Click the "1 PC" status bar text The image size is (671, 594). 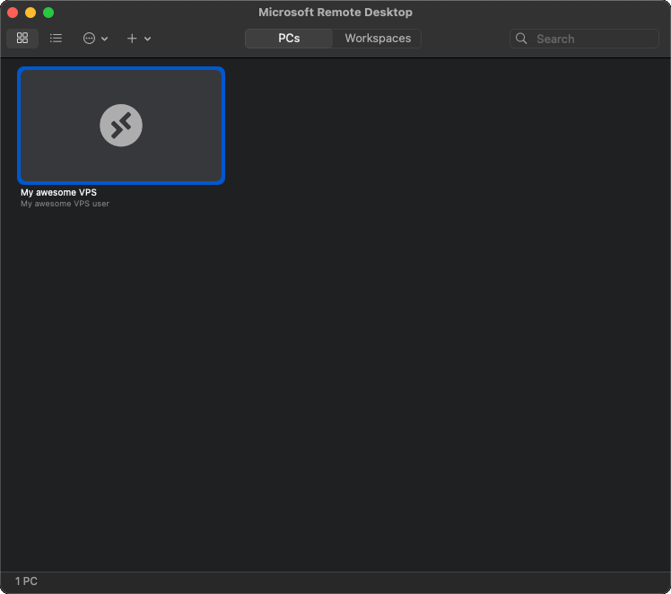tap(26, 581)
